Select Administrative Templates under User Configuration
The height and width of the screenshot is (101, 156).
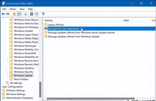[19, 98]
